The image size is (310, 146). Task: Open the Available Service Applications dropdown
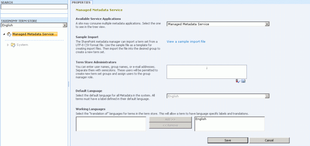pos(267,24)
